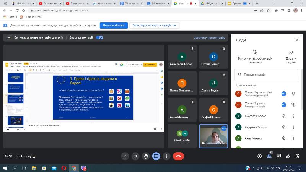Mute the microphone in the call bar

(x=125, y=156)
